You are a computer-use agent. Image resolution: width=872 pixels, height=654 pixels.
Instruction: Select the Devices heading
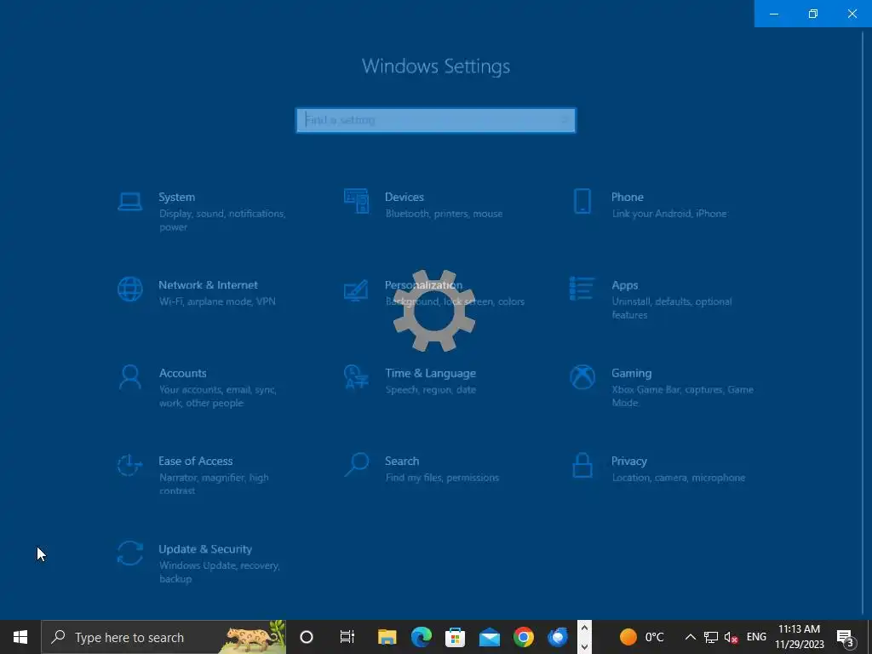pos(404,197)
